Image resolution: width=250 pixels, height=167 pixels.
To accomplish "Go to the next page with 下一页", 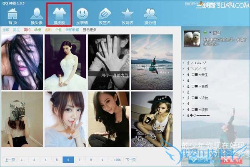I will tap(130, 159).
